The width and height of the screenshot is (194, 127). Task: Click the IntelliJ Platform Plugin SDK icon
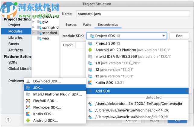(28, 94)
